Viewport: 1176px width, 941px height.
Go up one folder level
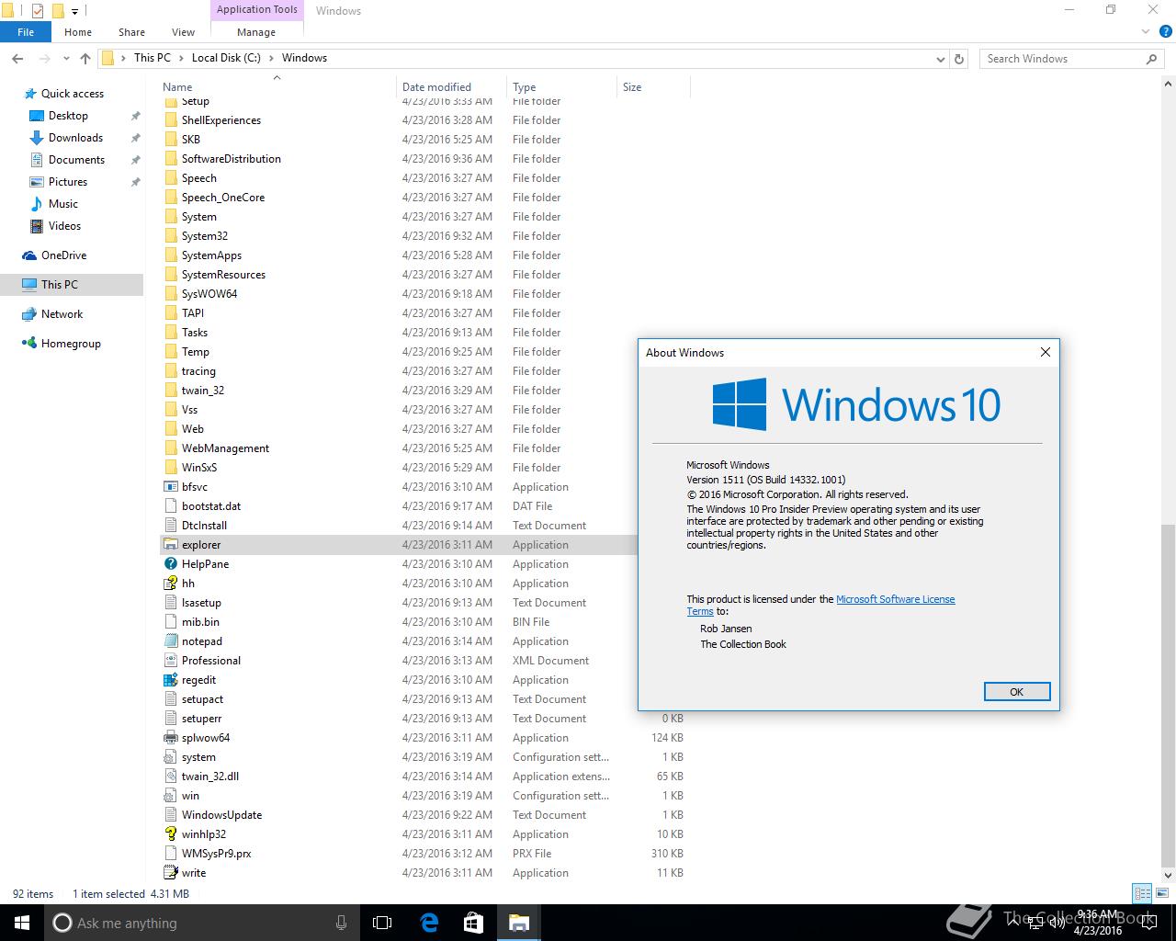point(85,58)
